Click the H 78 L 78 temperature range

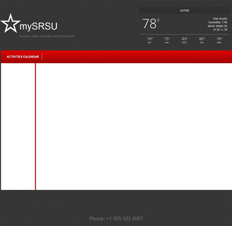[x=220, y=30]
